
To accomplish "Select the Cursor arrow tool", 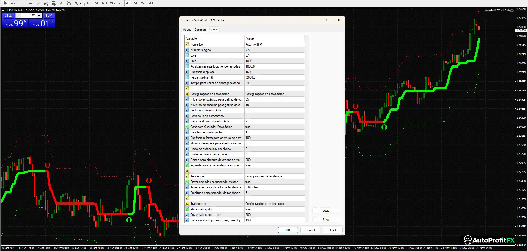I will pos(5,3).
